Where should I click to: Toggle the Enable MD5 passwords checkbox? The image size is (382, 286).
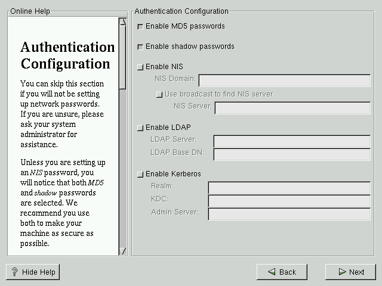coord(140,26)
